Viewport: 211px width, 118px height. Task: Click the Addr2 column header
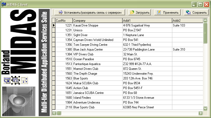188,21
